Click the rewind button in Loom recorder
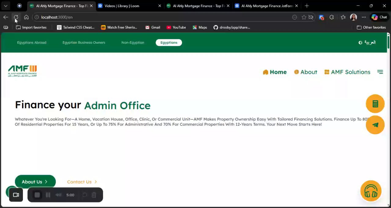The height and width of the screenshot is (208, 391). pyautogui.click(x=58, y=195)
